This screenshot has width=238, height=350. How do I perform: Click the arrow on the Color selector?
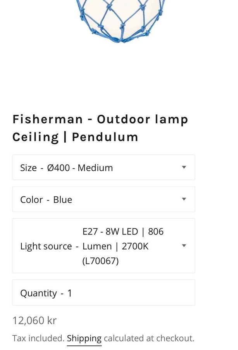184,199
